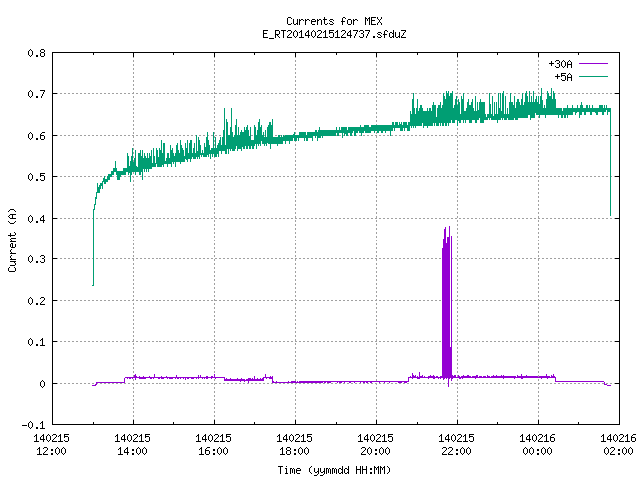This screenshot has width=638, height=479.
Task: Click the 140215 12:00 x-axis label
Action: 51,445
